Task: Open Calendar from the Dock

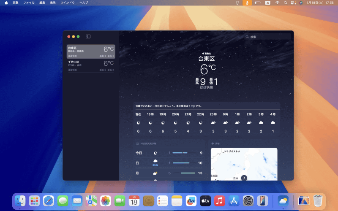Action: (134, 201)
